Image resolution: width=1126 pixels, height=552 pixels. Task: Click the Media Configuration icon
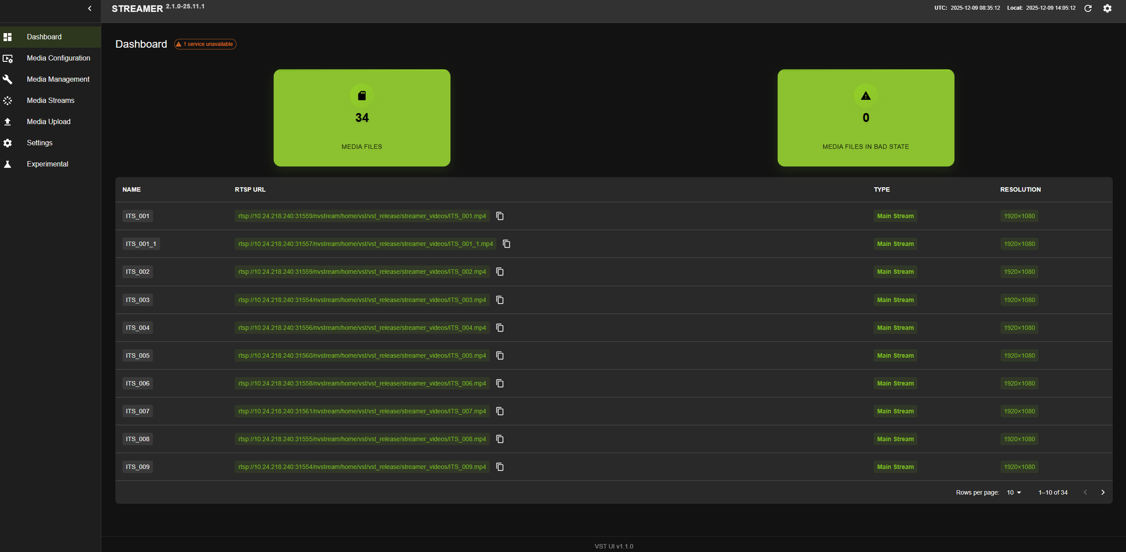click(8, 58)
